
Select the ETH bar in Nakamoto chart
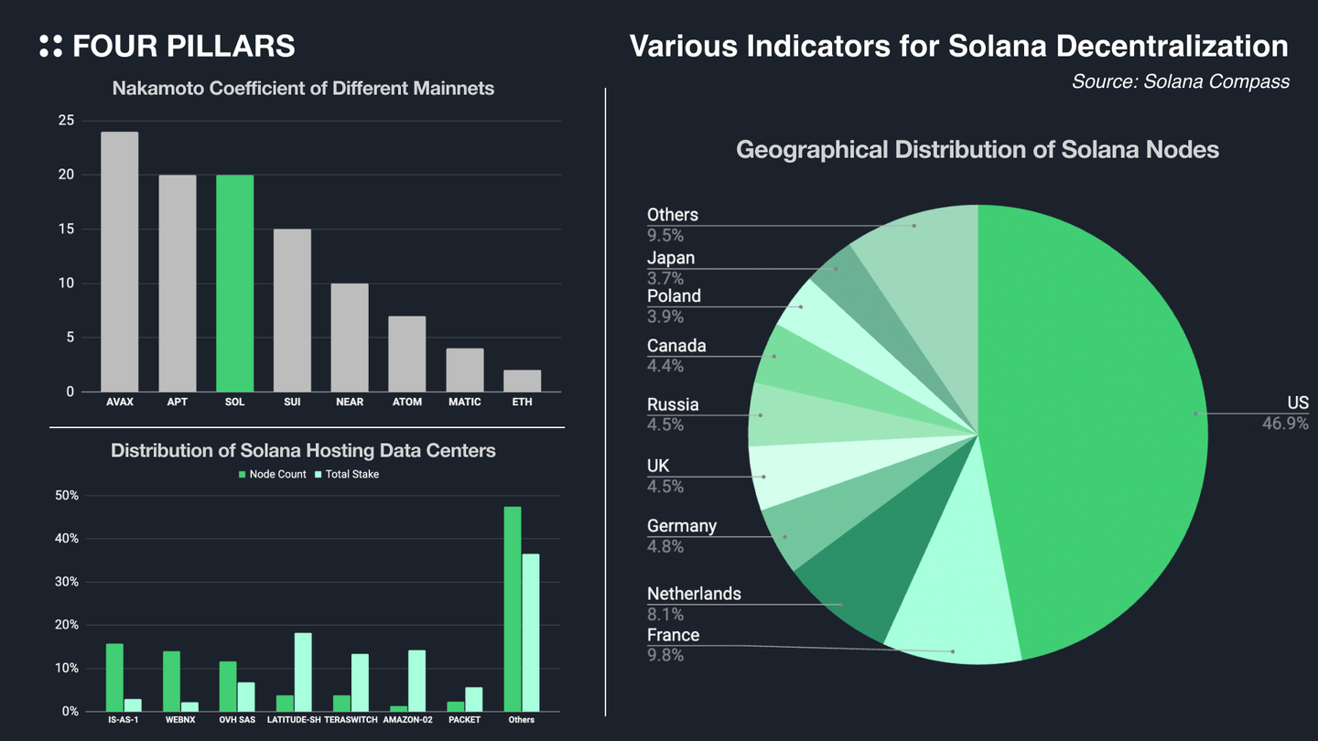click(x=522, y=381)
